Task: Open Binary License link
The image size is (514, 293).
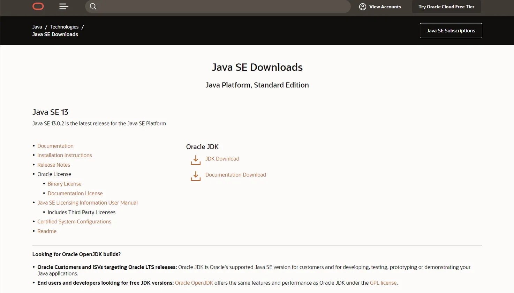Action: (65, 184)
